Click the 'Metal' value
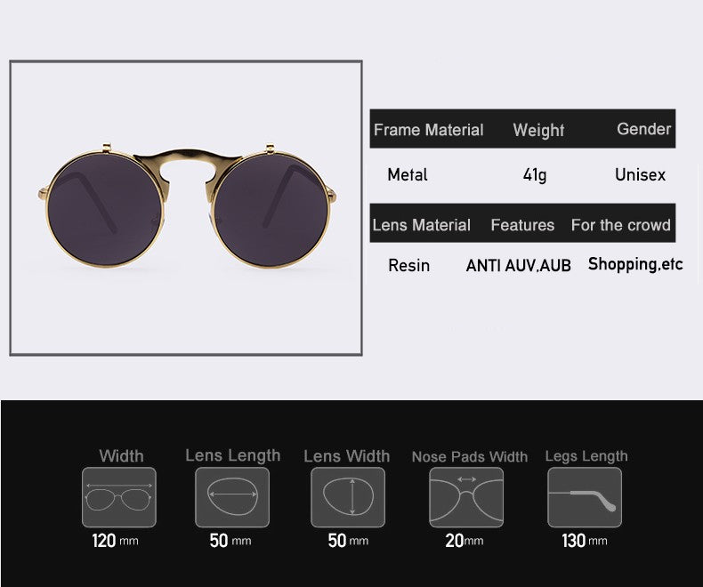This screenshot has height=587, width=703. [x=408, y=174]
